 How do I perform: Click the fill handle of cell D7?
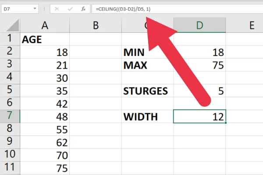click(226, 123)
